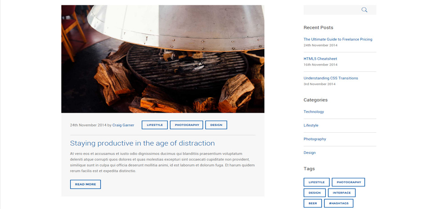Click the INTERFACE tag

pyautogui.click(x=342, y=193)
